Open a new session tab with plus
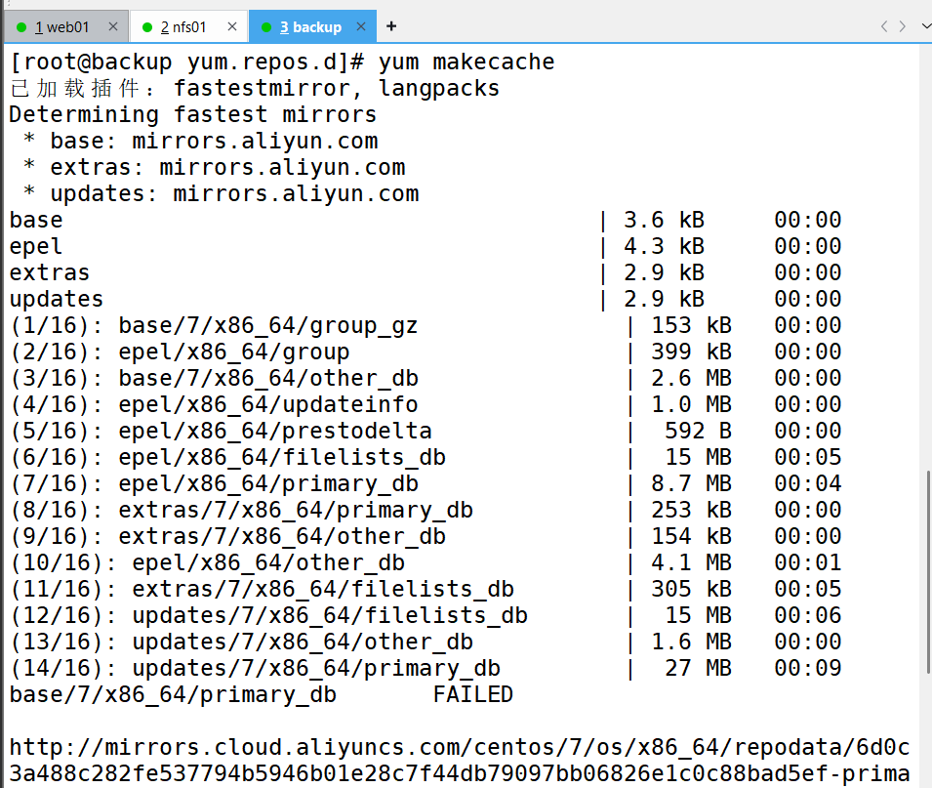This screenshot has height=788, width=932. point(391,26)
